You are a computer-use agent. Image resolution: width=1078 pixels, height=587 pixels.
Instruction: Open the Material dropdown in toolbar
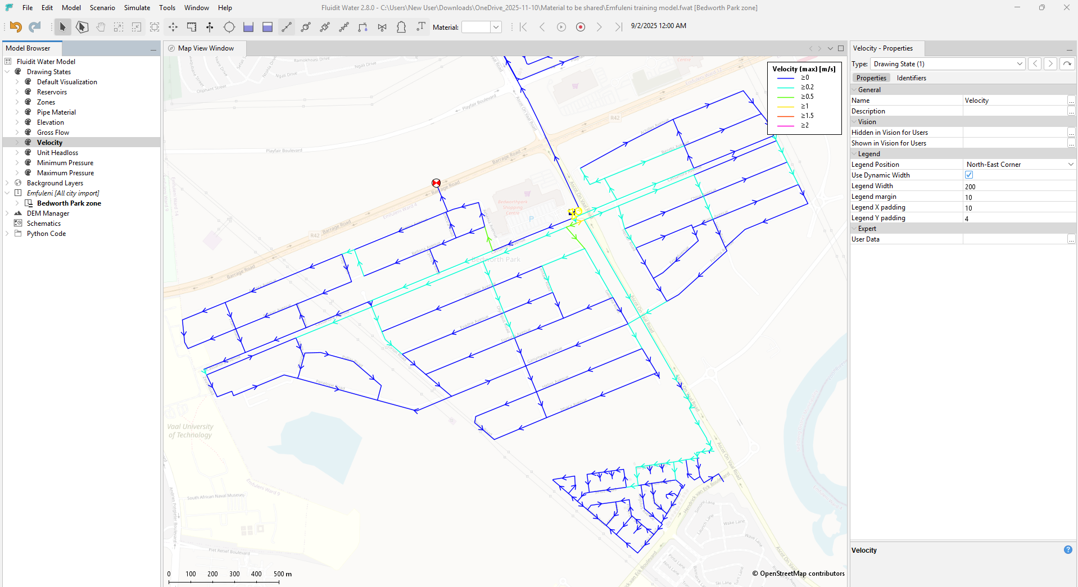496,27
